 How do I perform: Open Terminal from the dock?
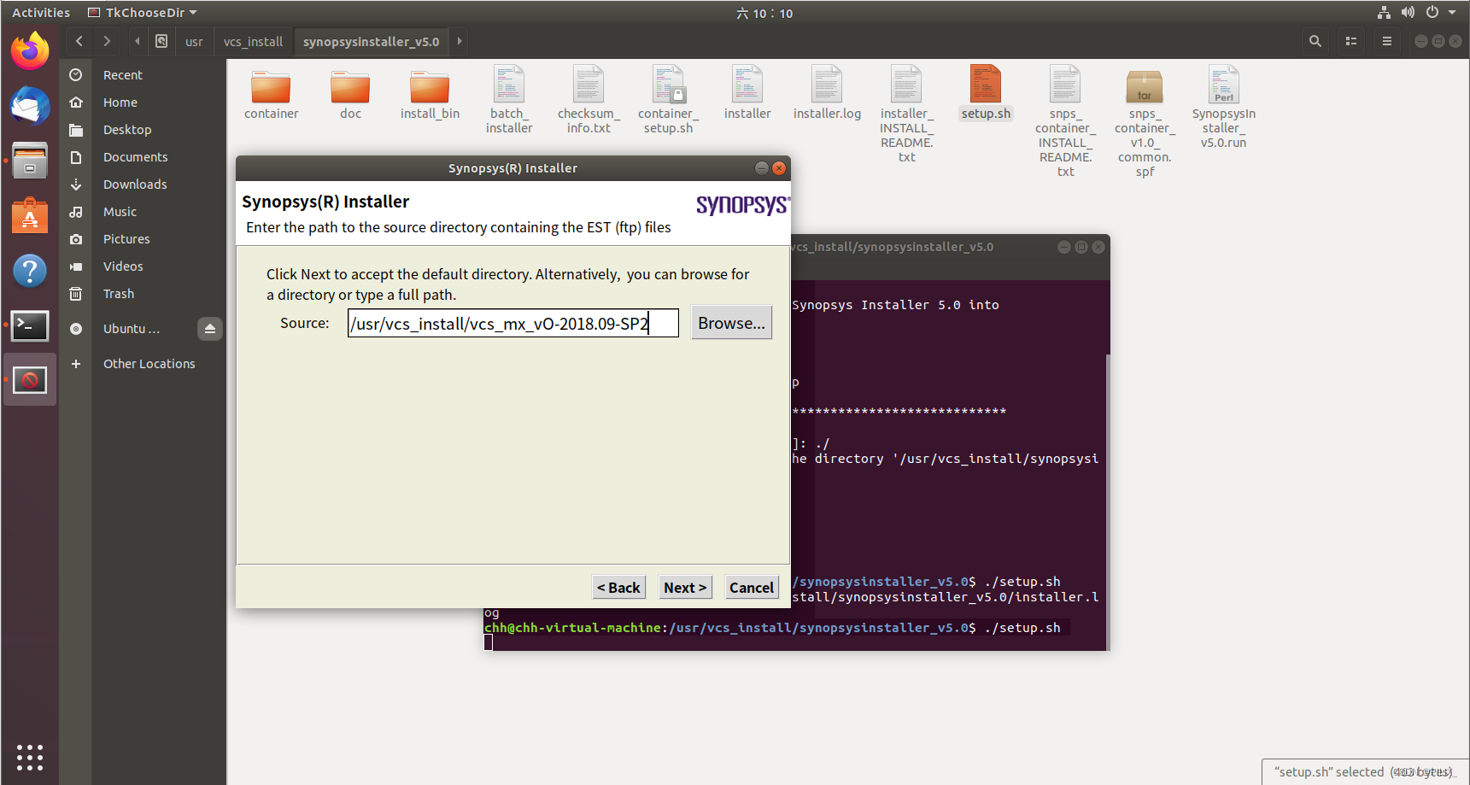30,325
